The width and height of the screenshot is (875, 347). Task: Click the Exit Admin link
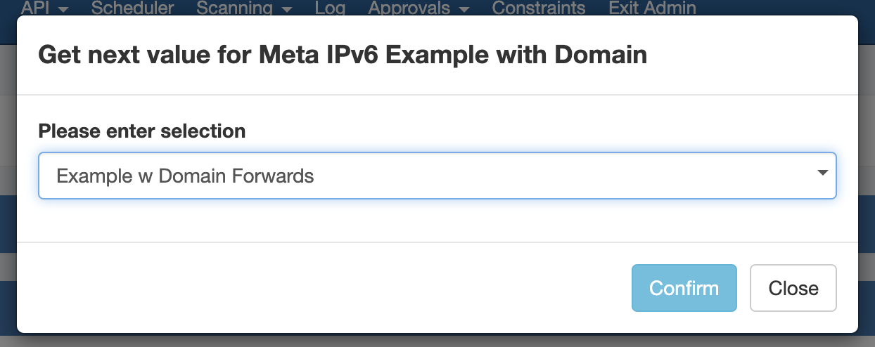point(652,8)
